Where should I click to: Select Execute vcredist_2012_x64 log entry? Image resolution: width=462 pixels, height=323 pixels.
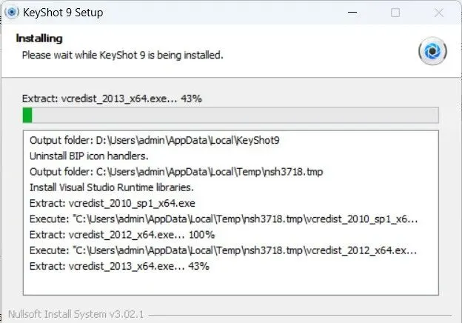(x=223, y=250)
